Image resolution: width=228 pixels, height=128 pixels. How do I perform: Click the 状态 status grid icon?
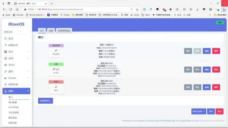[6, 52]
